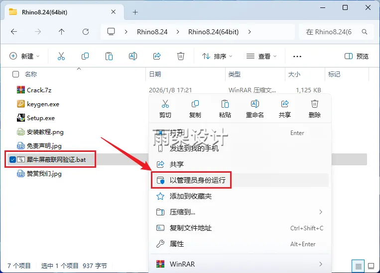Select 复制文件地址 menu entry

tap(240, 228)
